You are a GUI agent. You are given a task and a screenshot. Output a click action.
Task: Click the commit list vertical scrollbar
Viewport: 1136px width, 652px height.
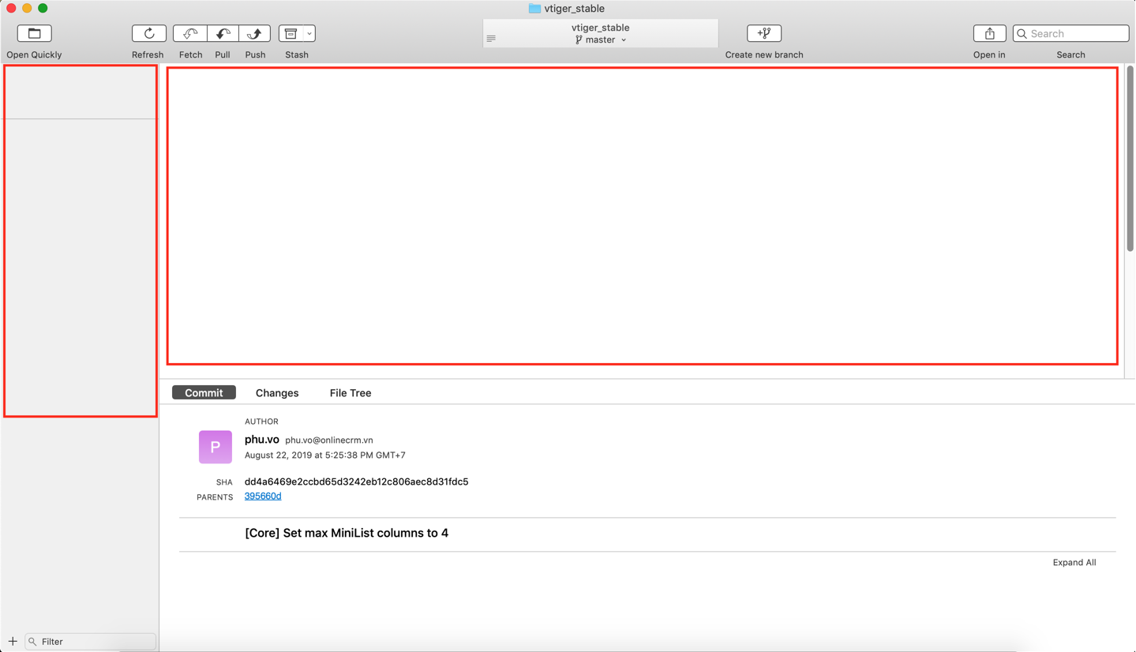[x=1130, y=159]
